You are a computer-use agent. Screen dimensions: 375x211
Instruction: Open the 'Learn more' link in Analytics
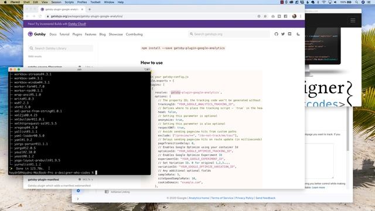[x=318, y=188]
